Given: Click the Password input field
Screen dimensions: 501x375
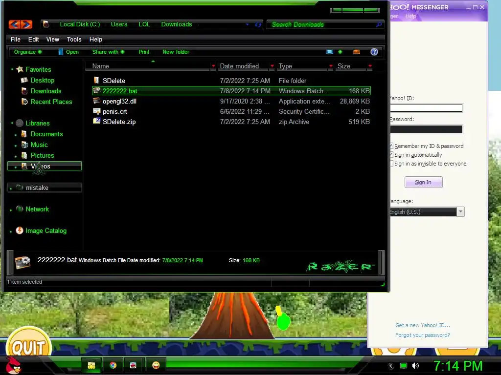Looking at the screenshot, I should pos(426,129).
